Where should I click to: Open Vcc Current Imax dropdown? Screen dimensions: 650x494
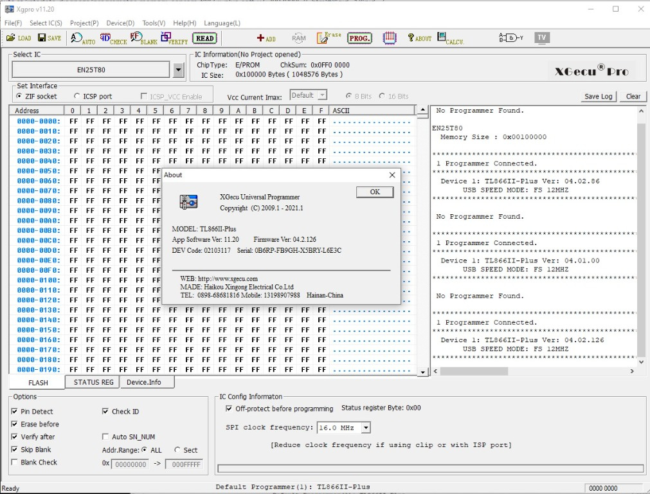coord(322,95)
